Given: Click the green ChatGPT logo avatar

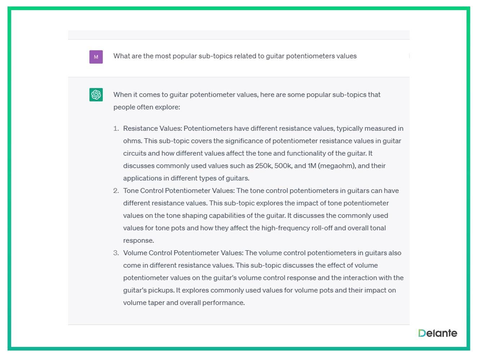Looking at the screenshot, I should point(96,95).
